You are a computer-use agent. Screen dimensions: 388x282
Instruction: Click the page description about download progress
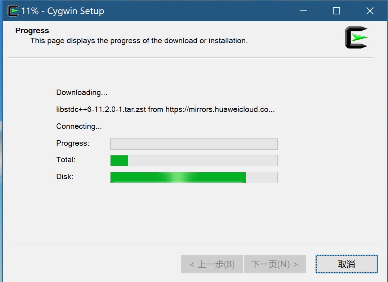(x=139, y=41)
